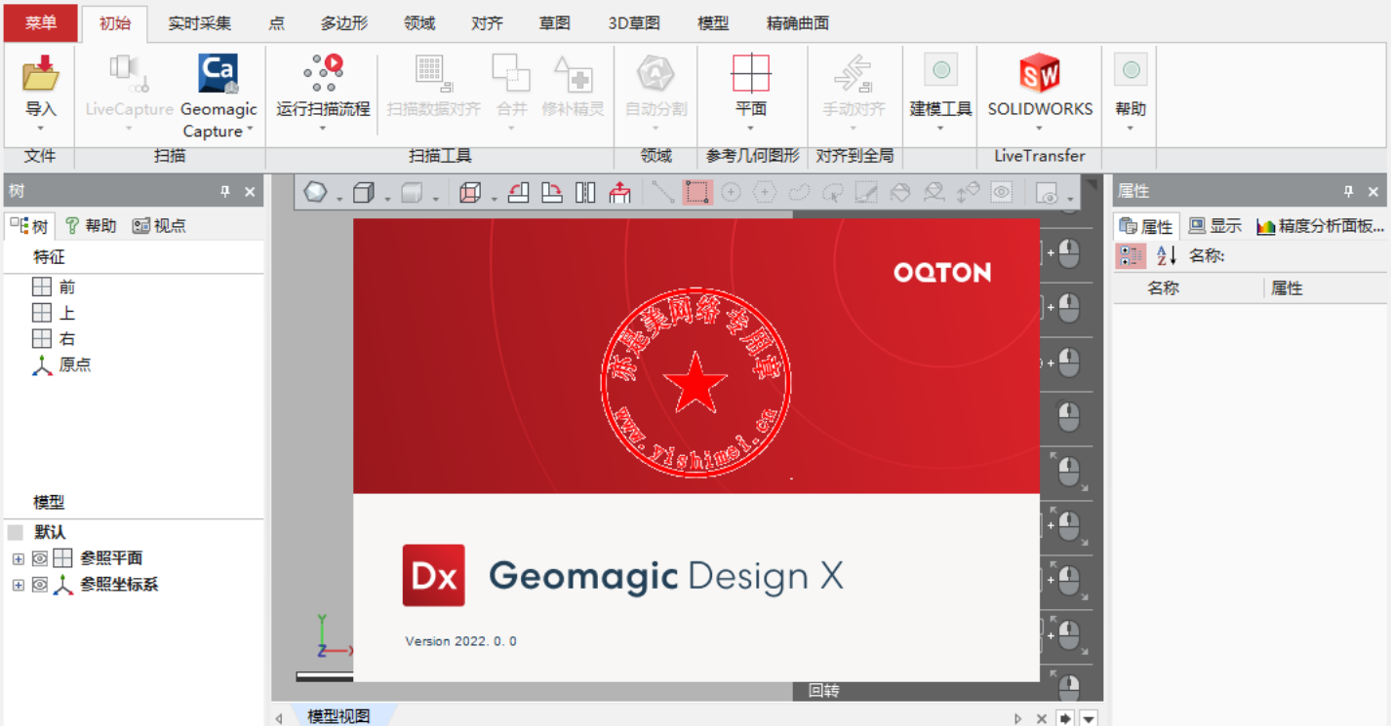Toggle the rectangle selection mode
The image size is (1391, 726).
point(697,193)
